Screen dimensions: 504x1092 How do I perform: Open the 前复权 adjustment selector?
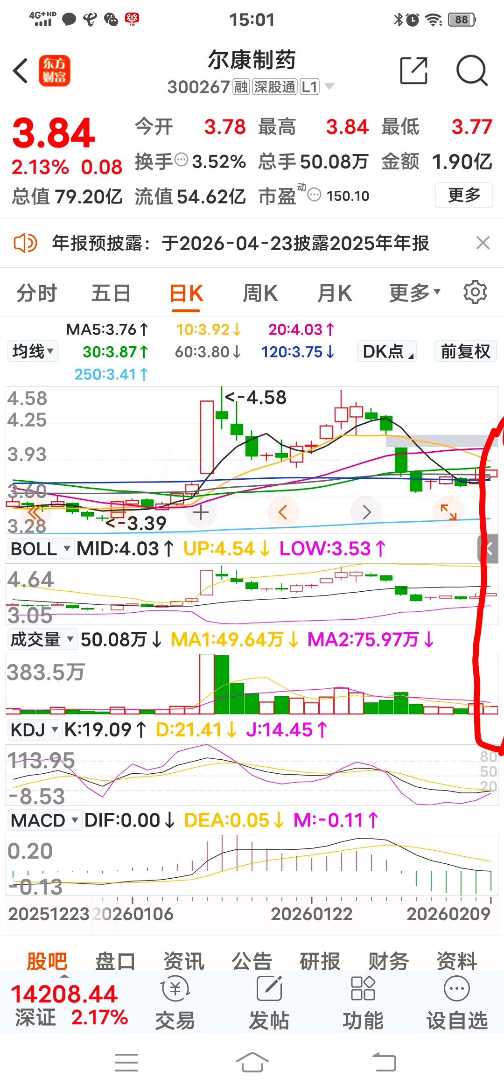pyautogui.click(x=465, y=351)
